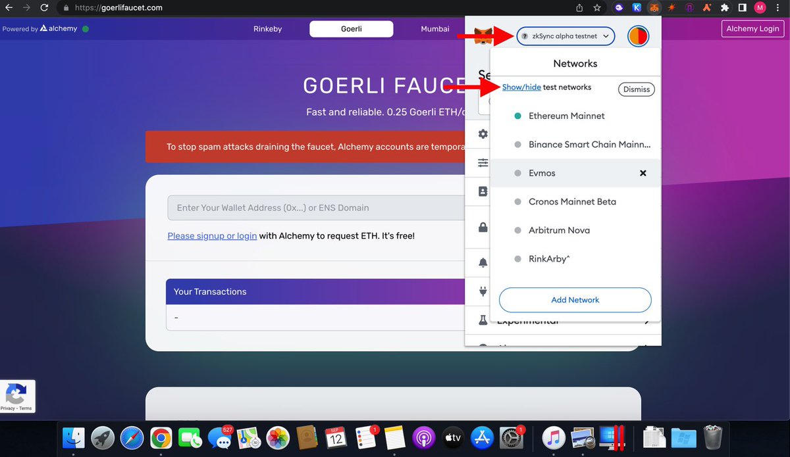Open the Chrome profile avatar M
The image size is (790, 457).
pos(760,8)
